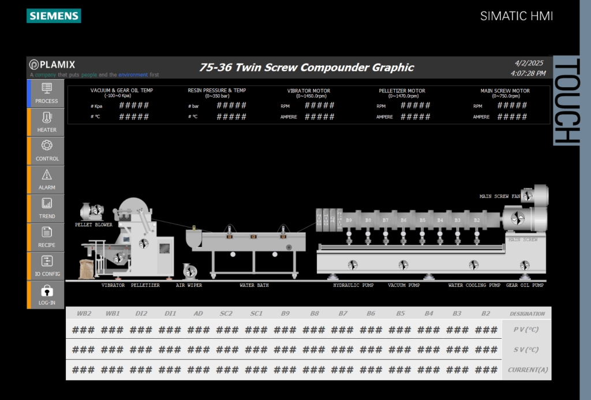Select the Main Screw Fan symbol
This screenshot has width=591, height=400.
pos(528,196)
